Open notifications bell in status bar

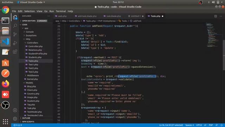coord(221,125)
